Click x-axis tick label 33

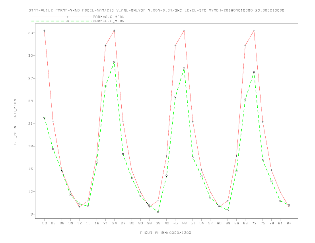pos(140,223)
